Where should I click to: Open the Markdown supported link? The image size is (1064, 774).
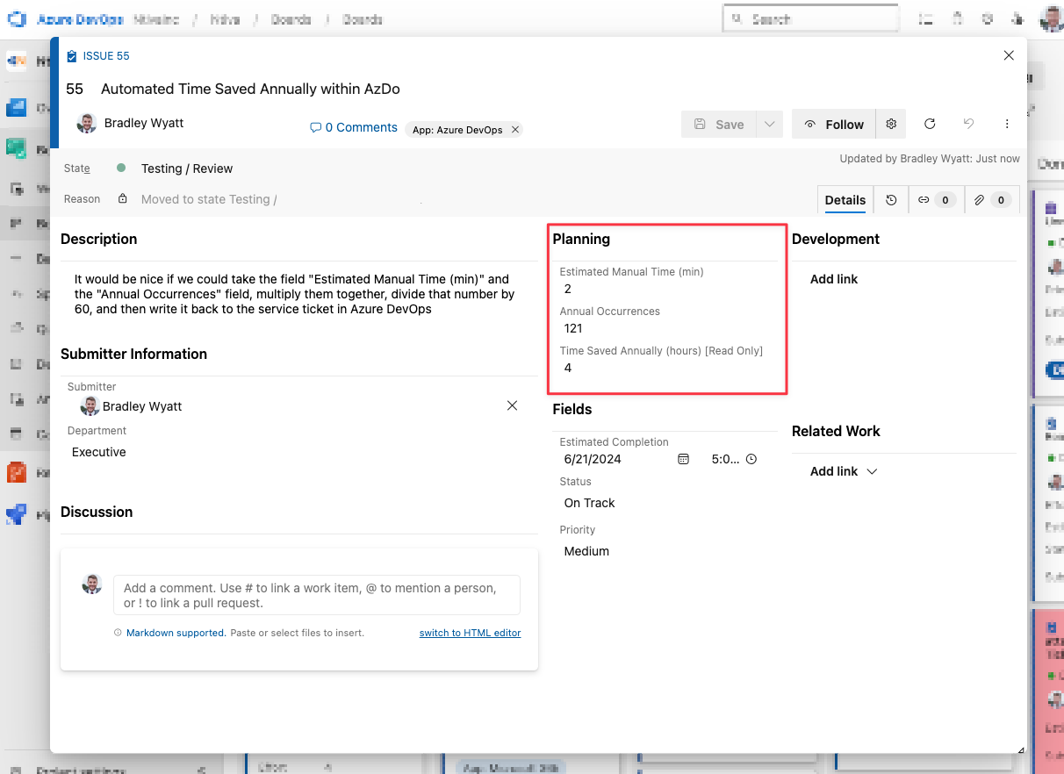[176, 633]
